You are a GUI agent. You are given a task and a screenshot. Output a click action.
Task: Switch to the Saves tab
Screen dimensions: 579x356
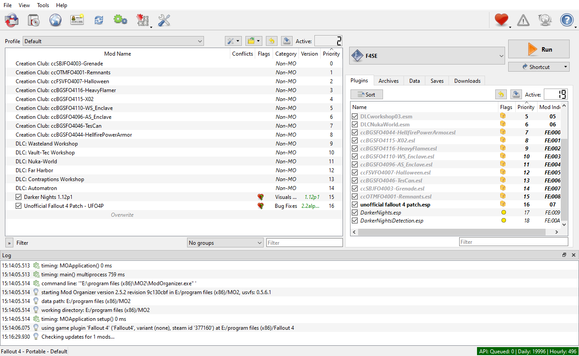[x=437, y=81]
